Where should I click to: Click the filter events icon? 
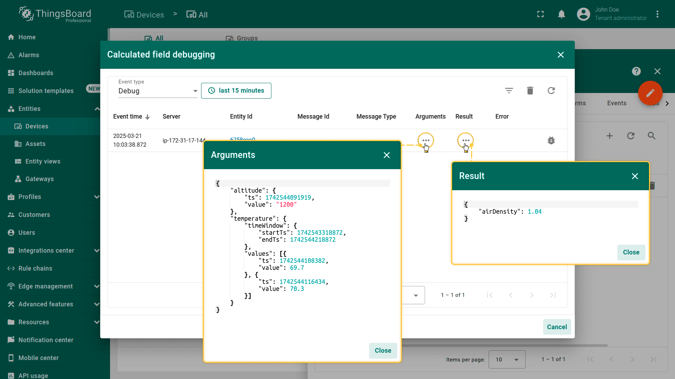click(509, 91)
